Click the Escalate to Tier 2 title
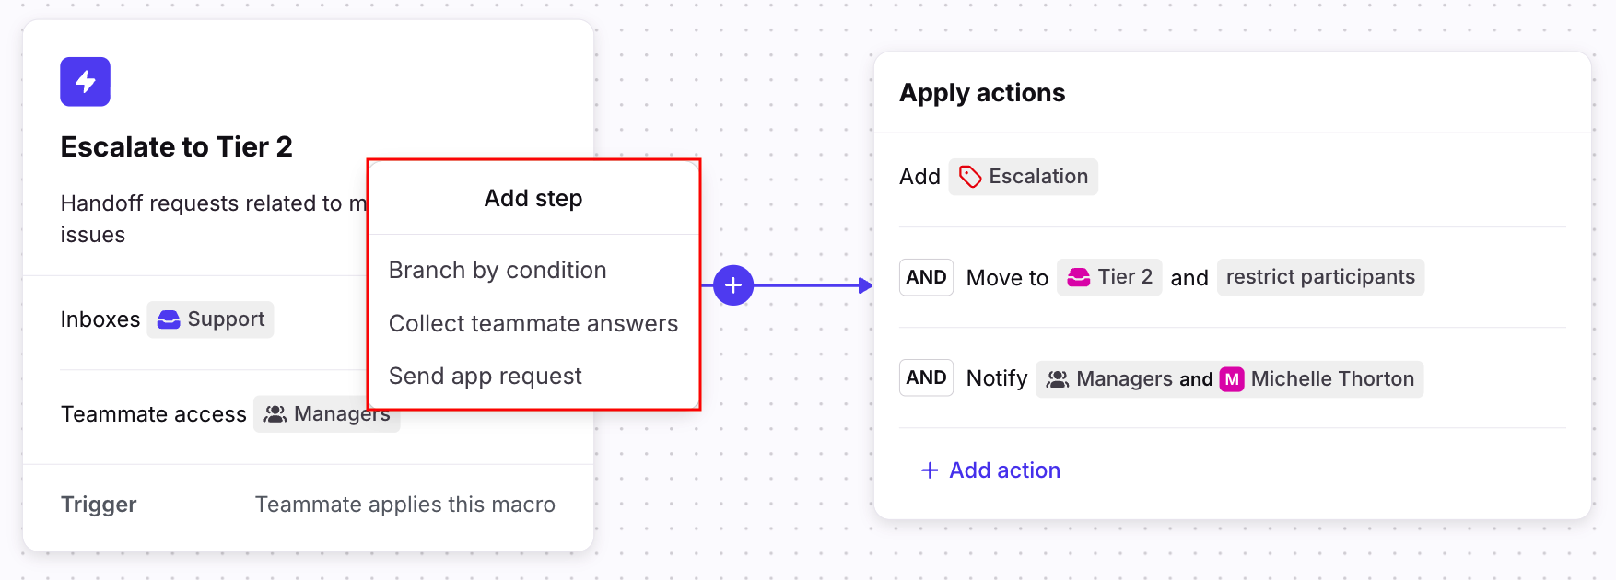 pyautogui.click(x=176, y=146)
